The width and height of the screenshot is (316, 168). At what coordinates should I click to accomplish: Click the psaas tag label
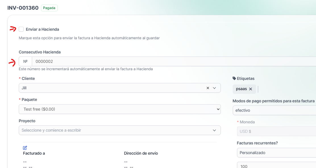[241, 89]
